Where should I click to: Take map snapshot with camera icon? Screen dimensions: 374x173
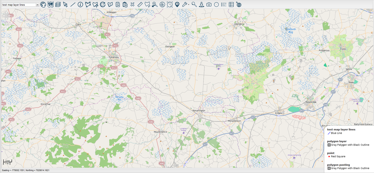coord(209,4)
